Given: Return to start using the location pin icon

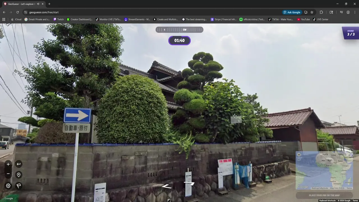Looking at the screenshot, I should tap(19, 175).
